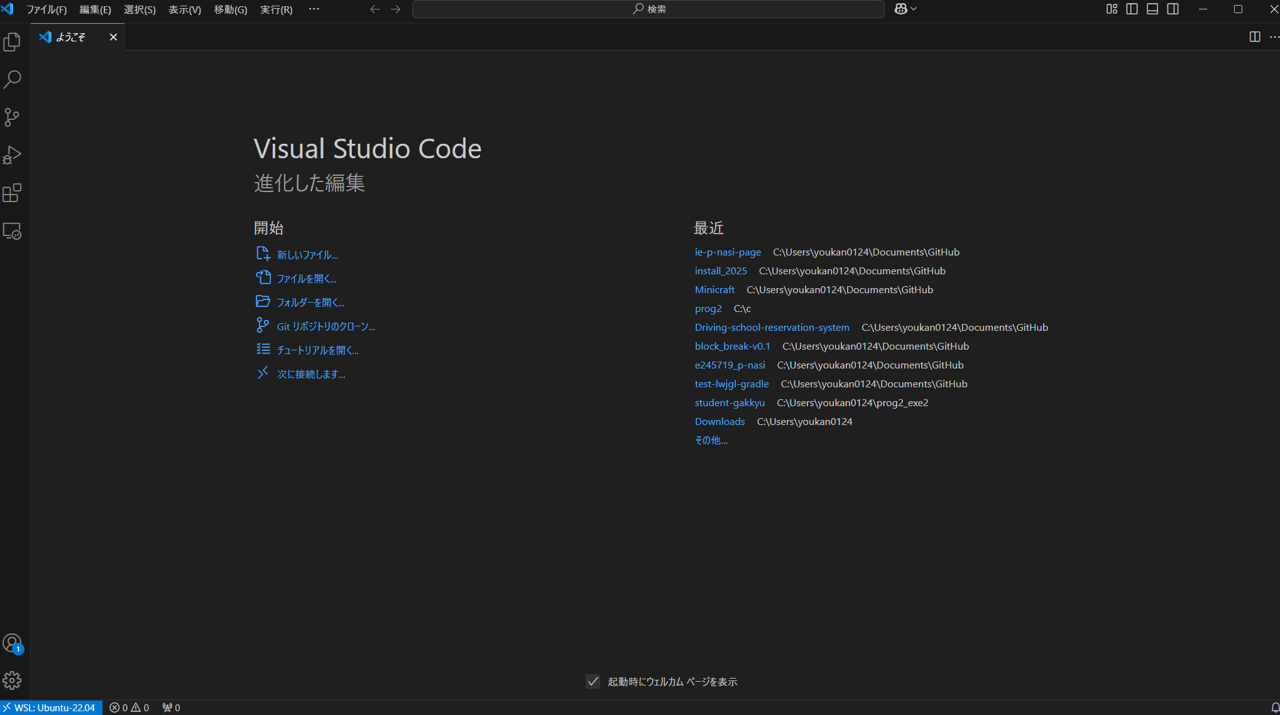Open the errors and warnings status item

[x=129, y=707]
